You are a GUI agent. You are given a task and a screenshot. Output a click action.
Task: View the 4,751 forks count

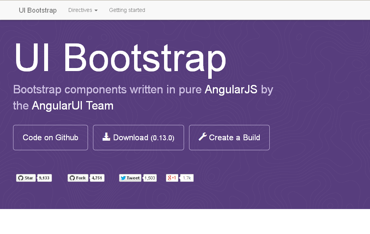[x=97, y=178]
